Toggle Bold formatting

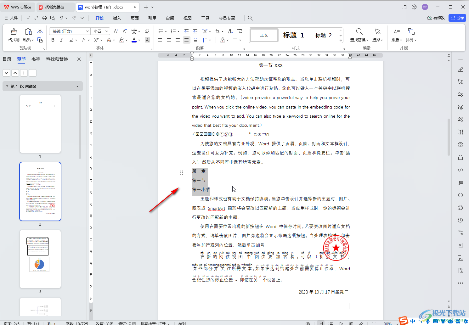coord(53,40)
